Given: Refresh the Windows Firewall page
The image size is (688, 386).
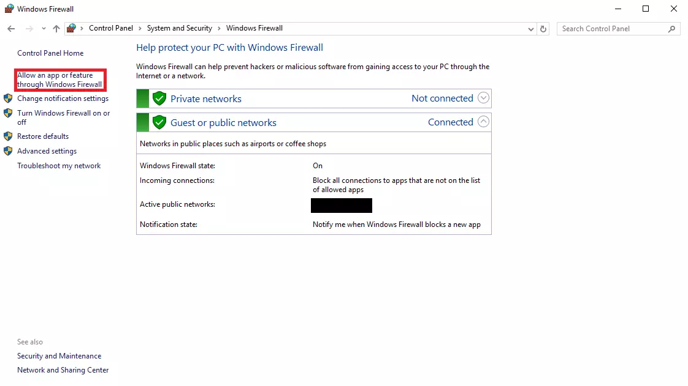Looking at the screenshot, I should pyautogui.click(x=543, y=29).
